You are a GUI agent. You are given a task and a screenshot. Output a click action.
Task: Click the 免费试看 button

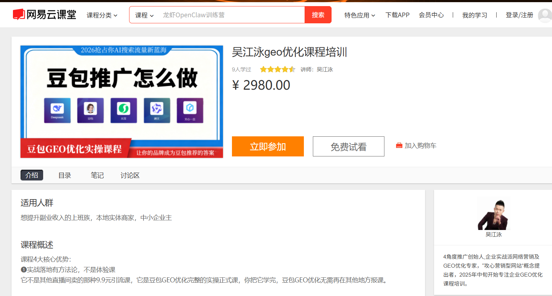348,146
